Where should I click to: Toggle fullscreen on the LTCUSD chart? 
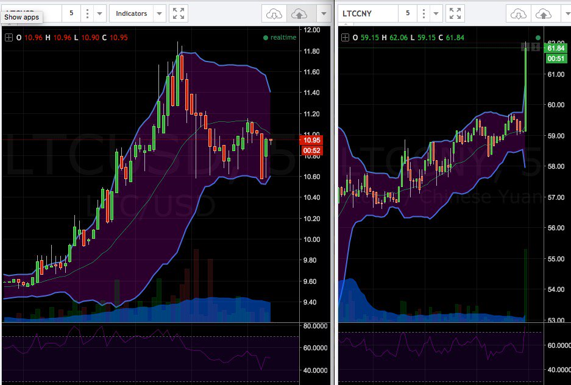pyautogui.click(x=179, y=13)
